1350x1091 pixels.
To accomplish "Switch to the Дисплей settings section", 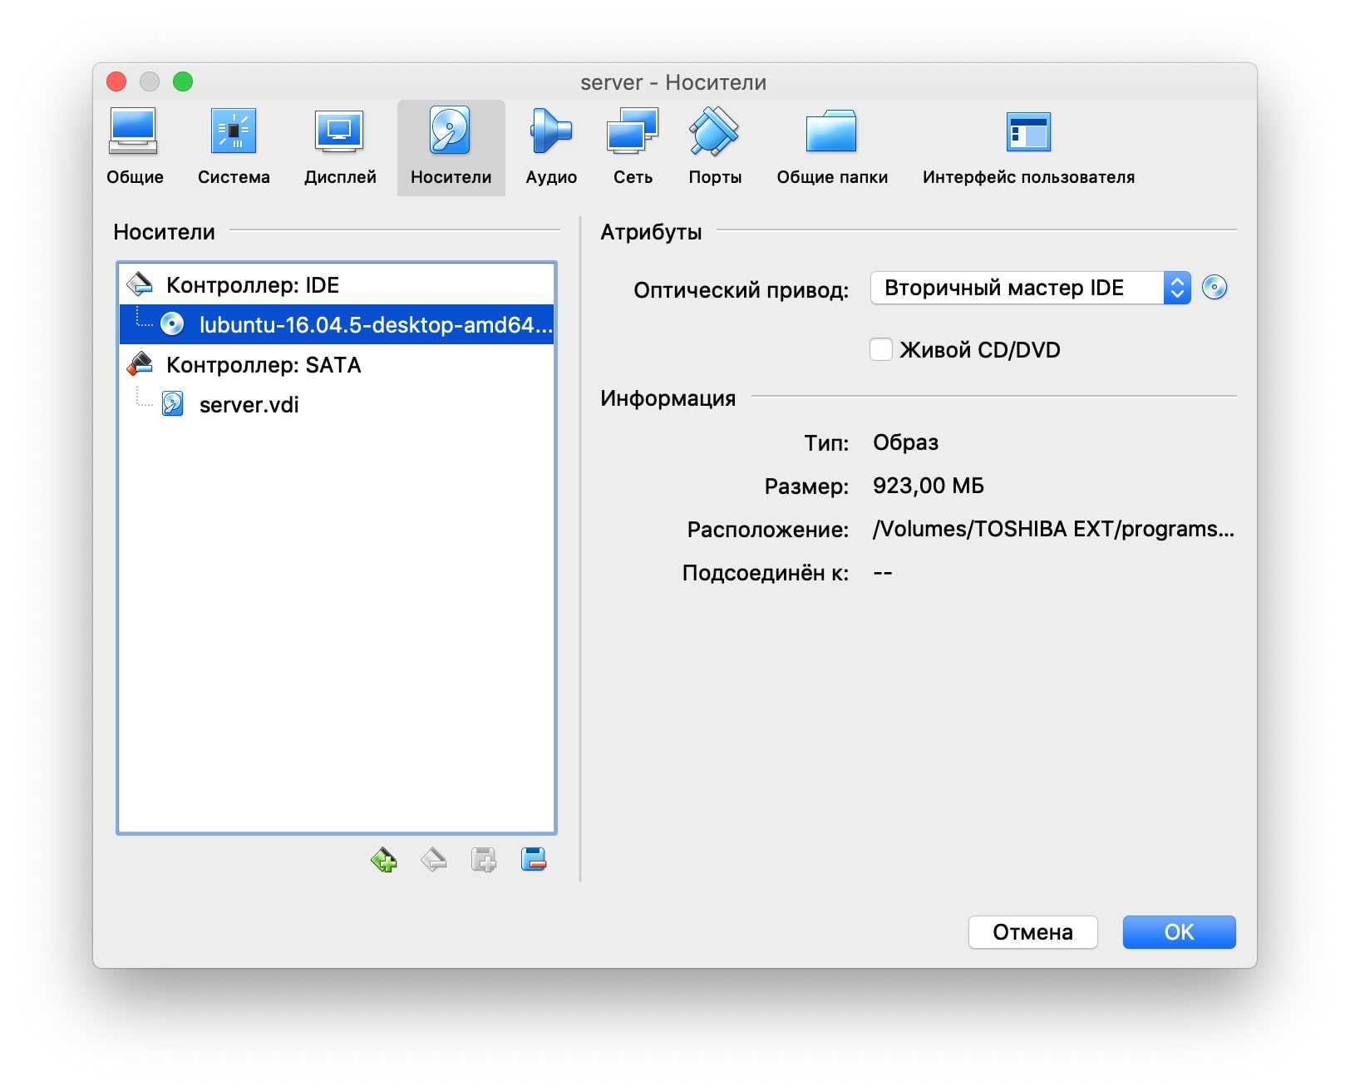I will click(339, 147).
